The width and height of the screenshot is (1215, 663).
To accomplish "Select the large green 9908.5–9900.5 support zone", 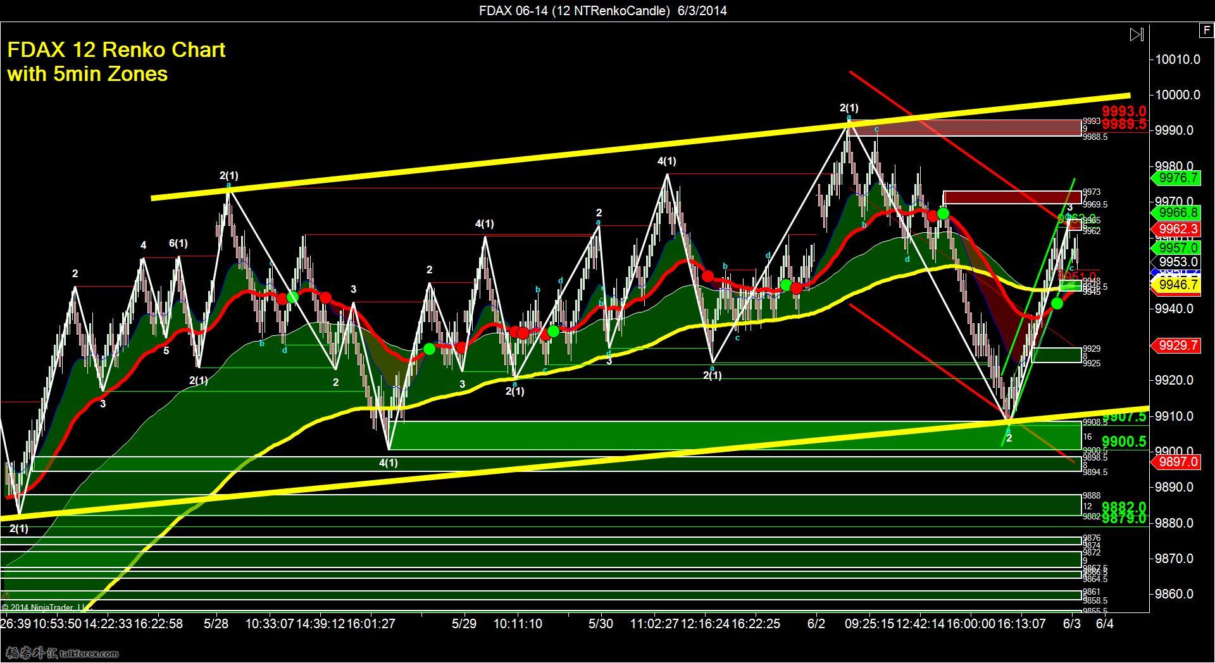I will pos(736,435).
